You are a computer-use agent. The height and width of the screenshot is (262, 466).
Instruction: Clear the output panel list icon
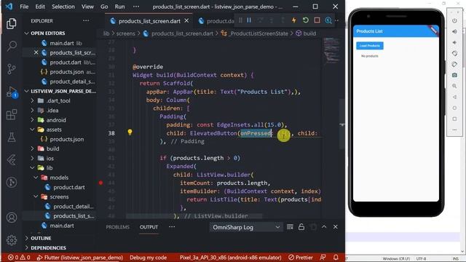pyautogui.click(x=290, y=227)
